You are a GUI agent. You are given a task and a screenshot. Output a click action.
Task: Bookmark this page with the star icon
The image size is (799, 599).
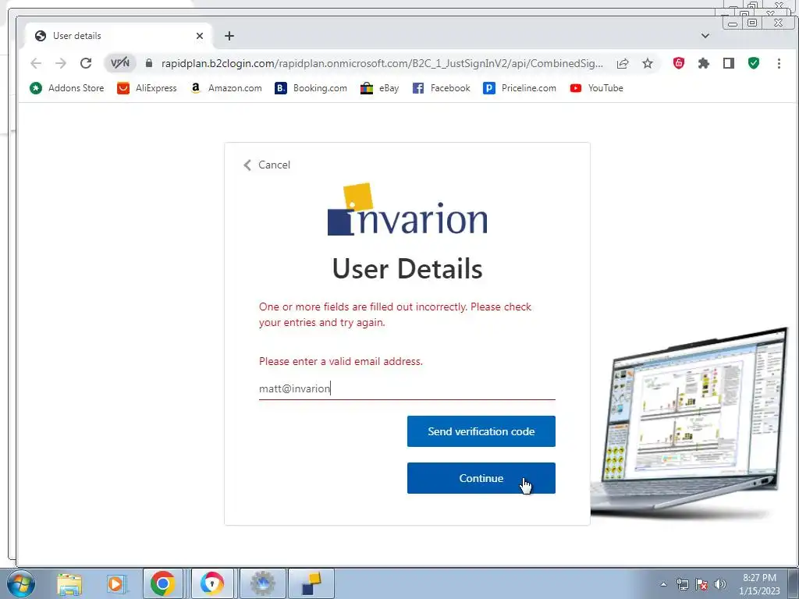tap(647, 63)
